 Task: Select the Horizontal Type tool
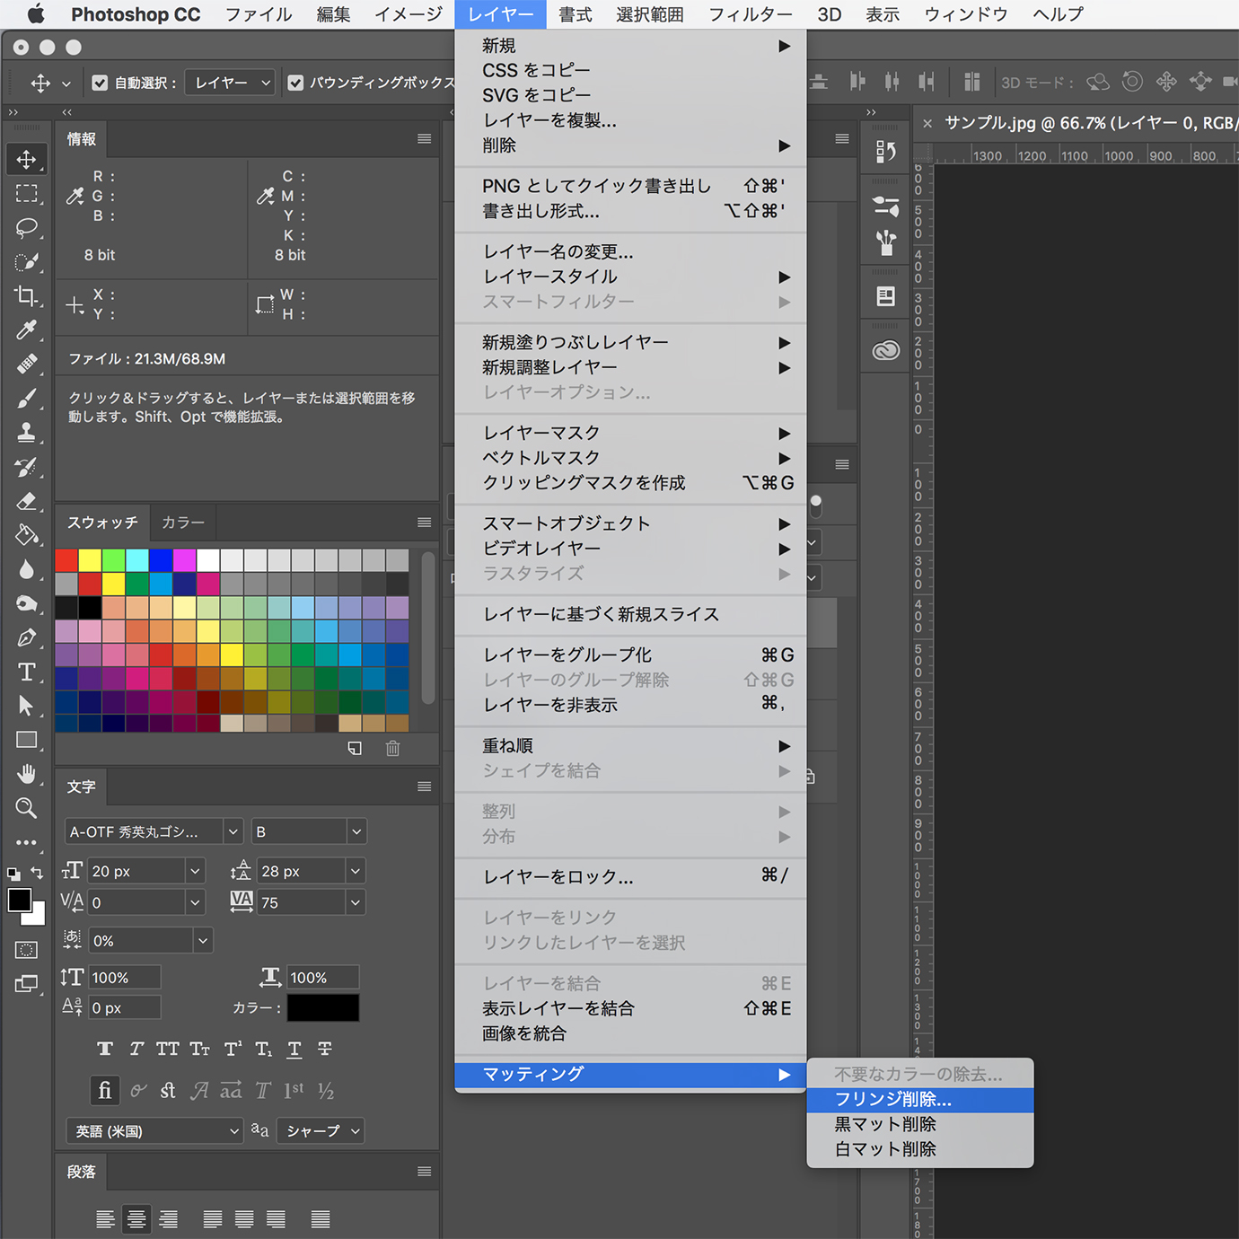coord(26,672)
